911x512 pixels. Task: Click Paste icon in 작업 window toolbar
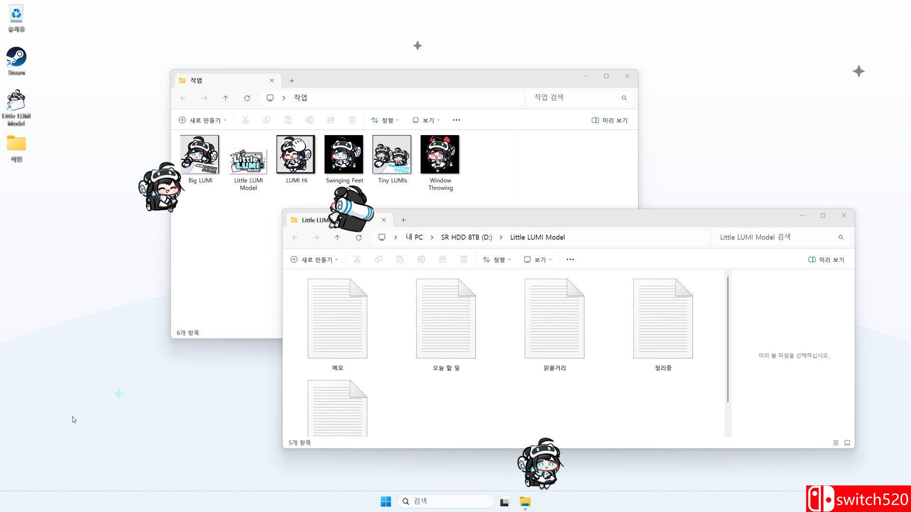point(288,120)
